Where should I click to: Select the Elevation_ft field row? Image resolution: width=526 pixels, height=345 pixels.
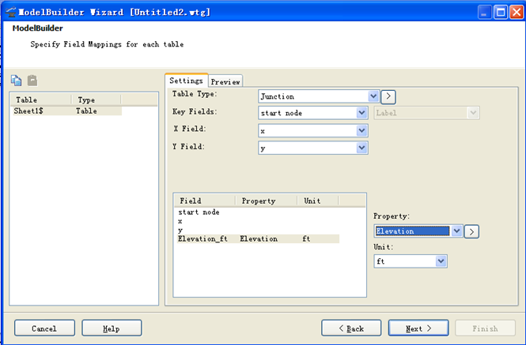[202, 238]
